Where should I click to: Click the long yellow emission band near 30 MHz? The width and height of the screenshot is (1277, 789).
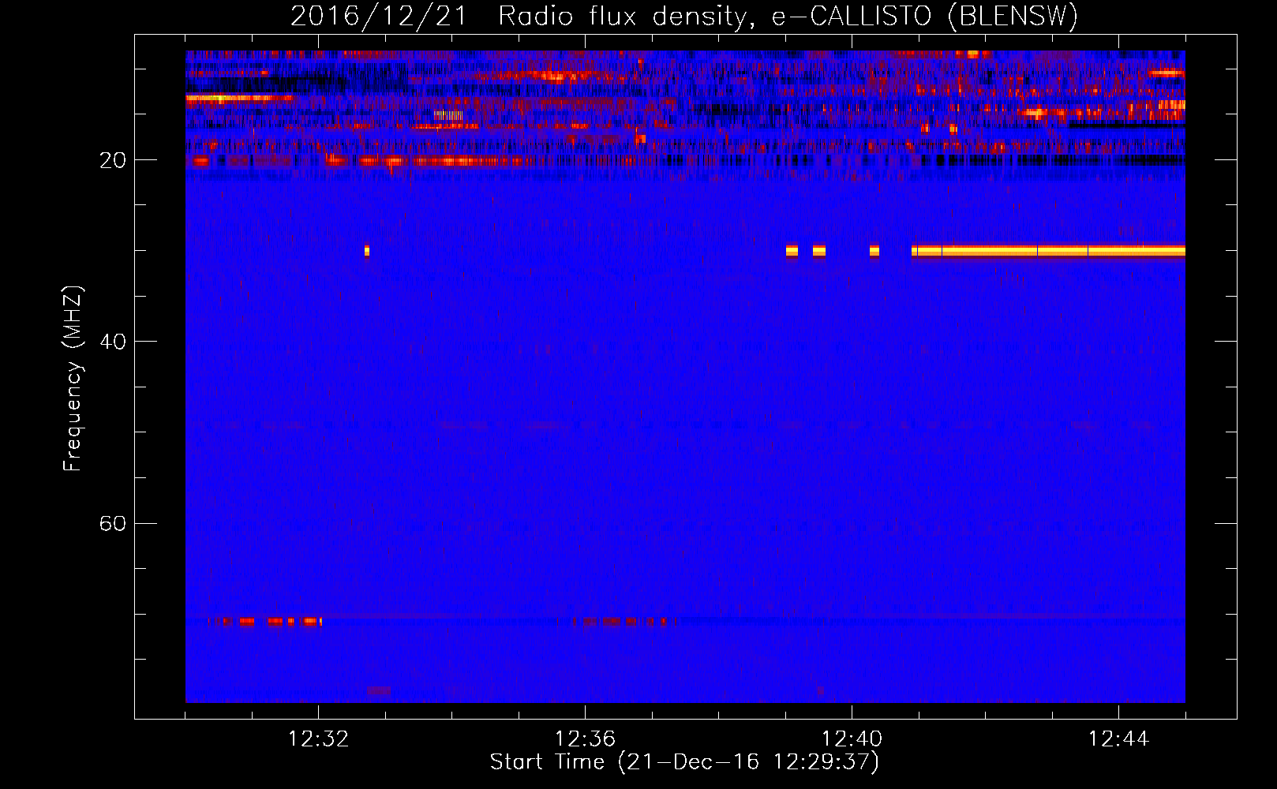pyautogui.click(x=1048, y=251)
